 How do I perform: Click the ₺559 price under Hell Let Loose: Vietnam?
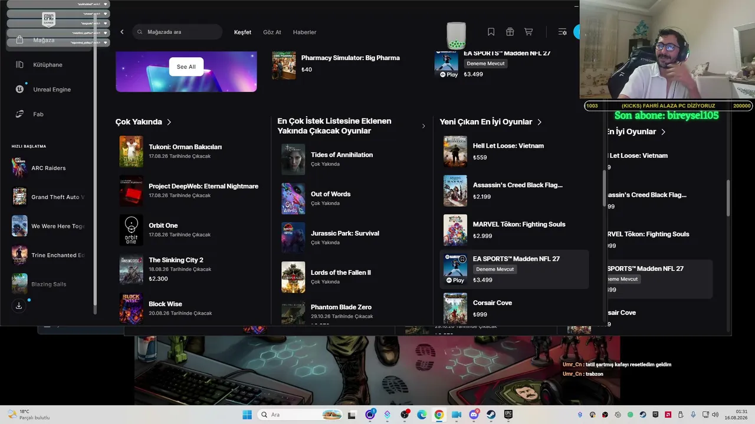[x=480, y=158]
